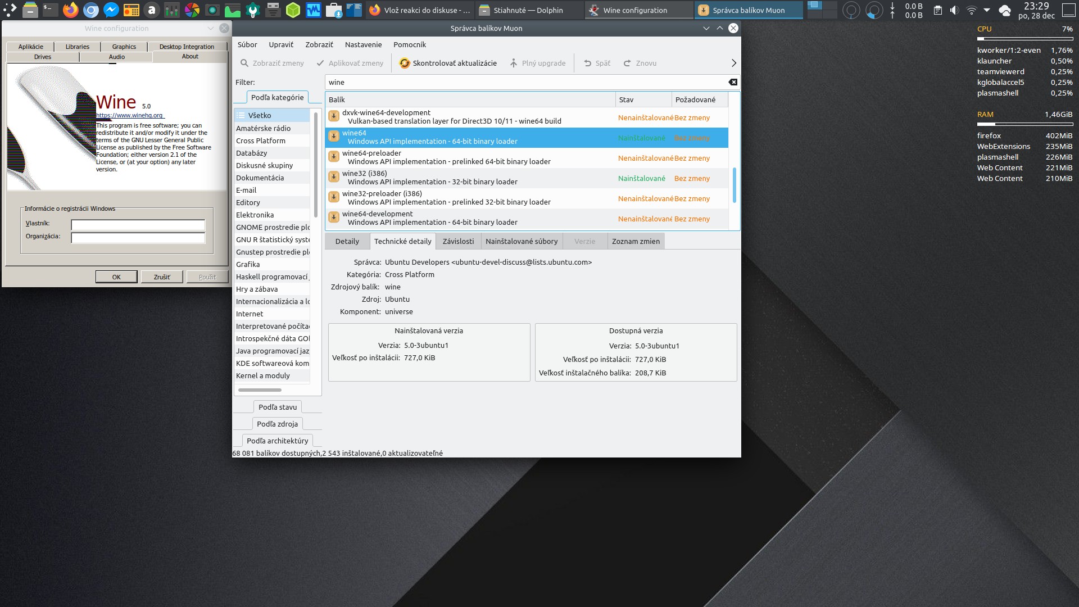Click the package icon for wine64-development

click(334, 217)
